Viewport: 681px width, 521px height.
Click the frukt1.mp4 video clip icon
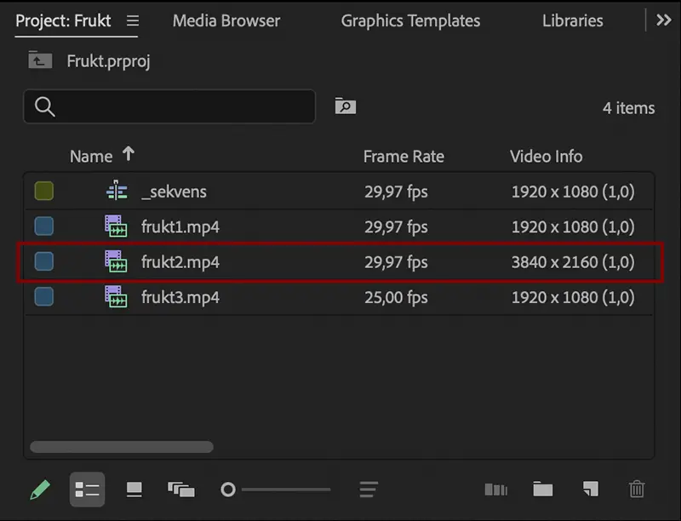[116, 226]
